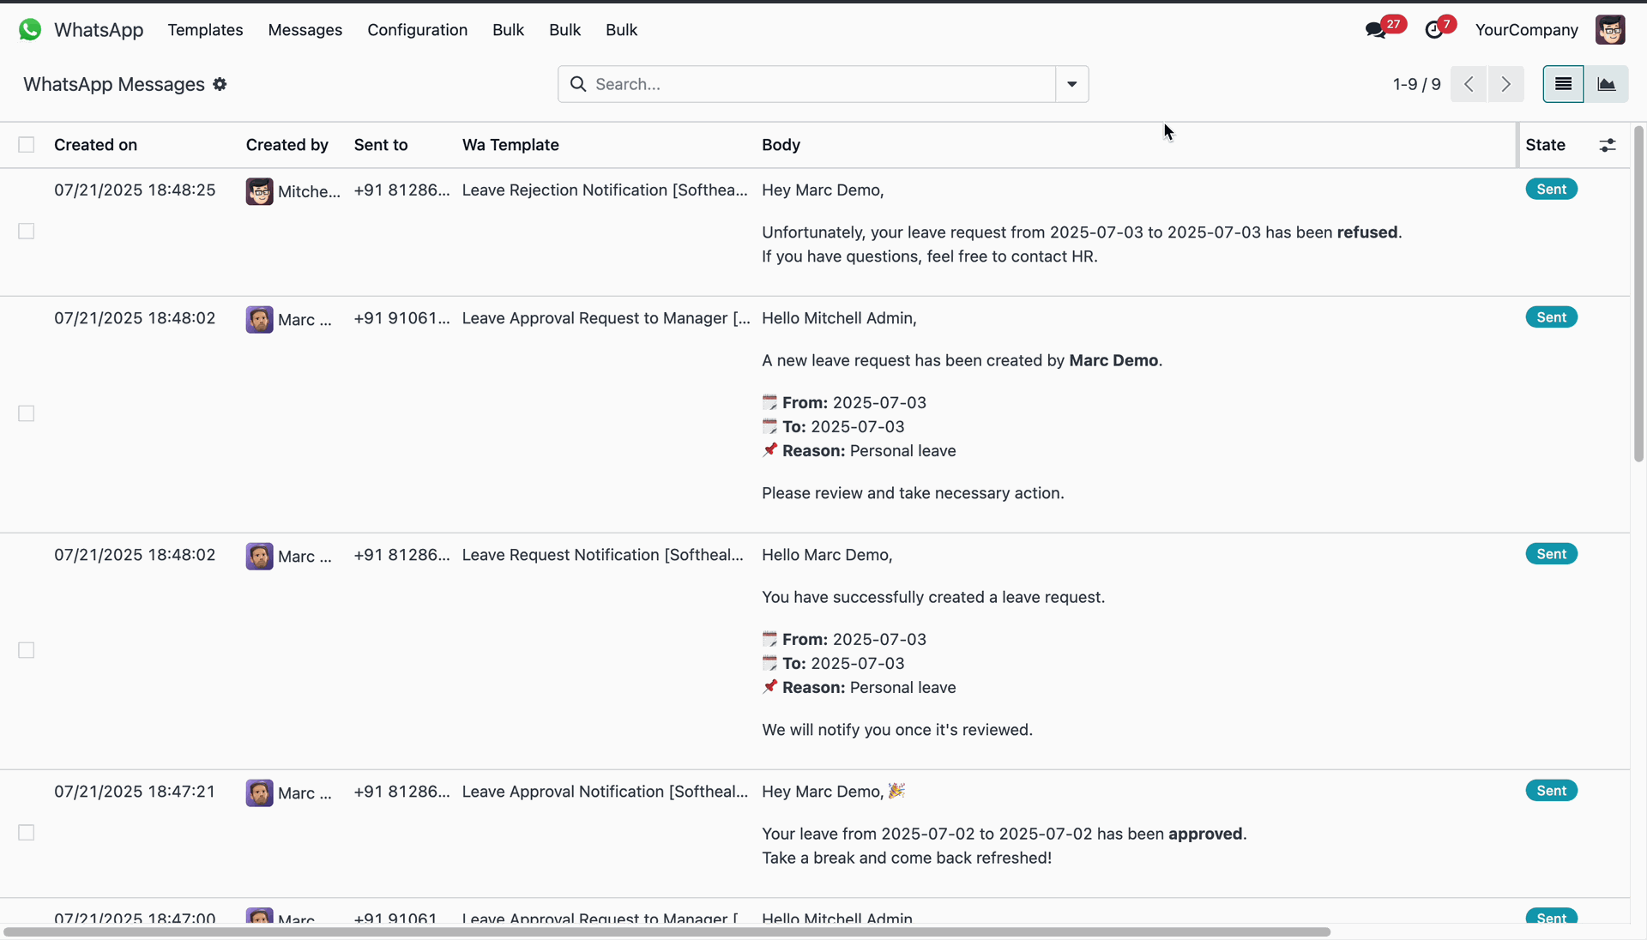Click the user avatar in top bar
This screenshot has height=940, width=1647.
coord(1610,30)
